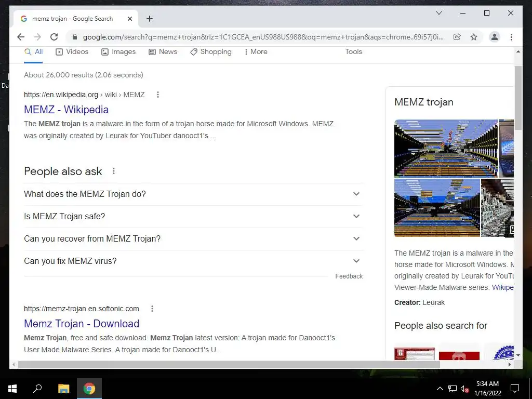532x399 pixels.
Task: Expand 'Can you fix MEMZ virus?'
Action: coord(193,261)
